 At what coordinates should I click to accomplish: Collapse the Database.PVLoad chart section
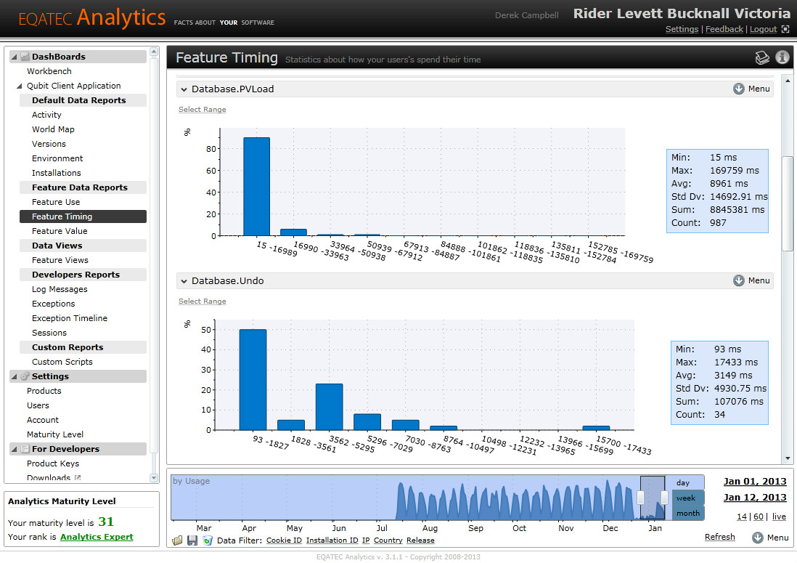pos(184,89)
